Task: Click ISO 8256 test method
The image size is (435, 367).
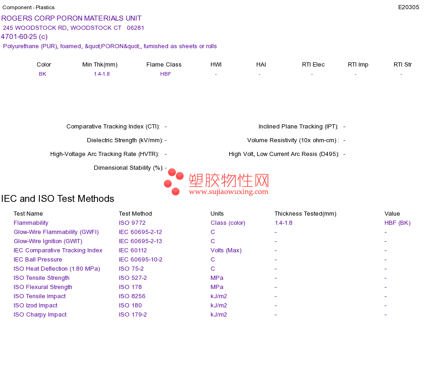Action: tap(132, 296)
